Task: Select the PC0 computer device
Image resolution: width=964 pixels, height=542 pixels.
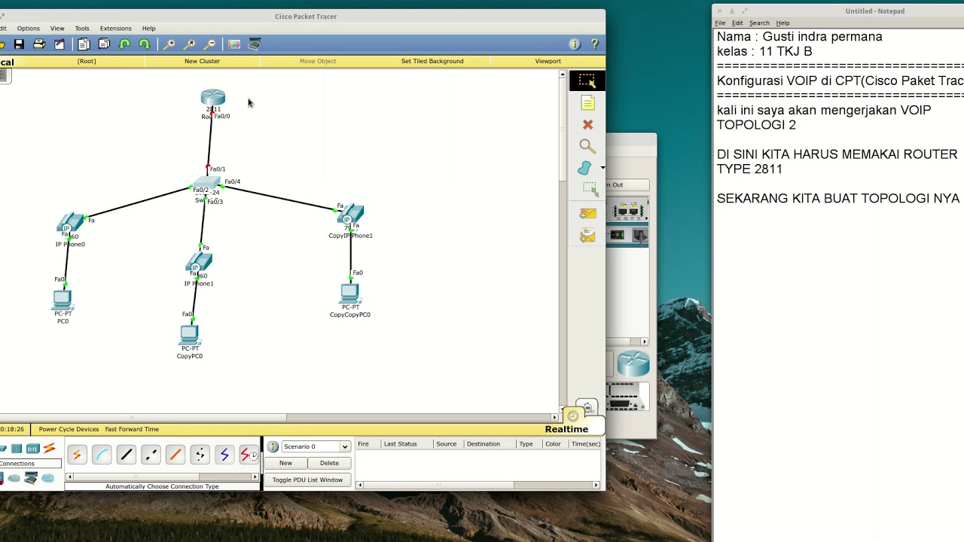Action: click(63, 300)
